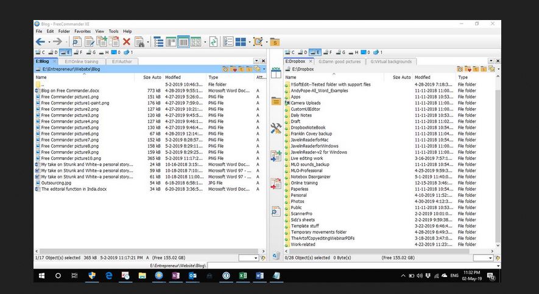Open Excel from the Windows taskbar
539x294 pixels.
(242, 276)
